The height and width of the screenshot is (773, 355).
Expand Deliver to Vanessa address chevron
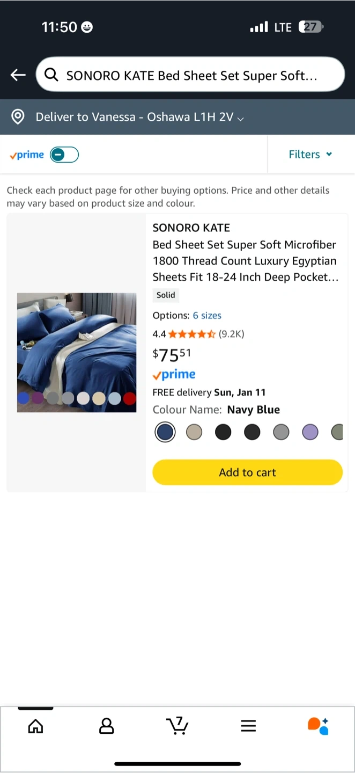(x=240, y=118)
